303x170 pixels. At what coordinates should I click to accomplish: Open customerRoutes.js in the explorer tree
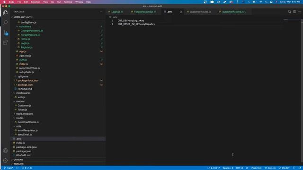click(x=28, y=122)
